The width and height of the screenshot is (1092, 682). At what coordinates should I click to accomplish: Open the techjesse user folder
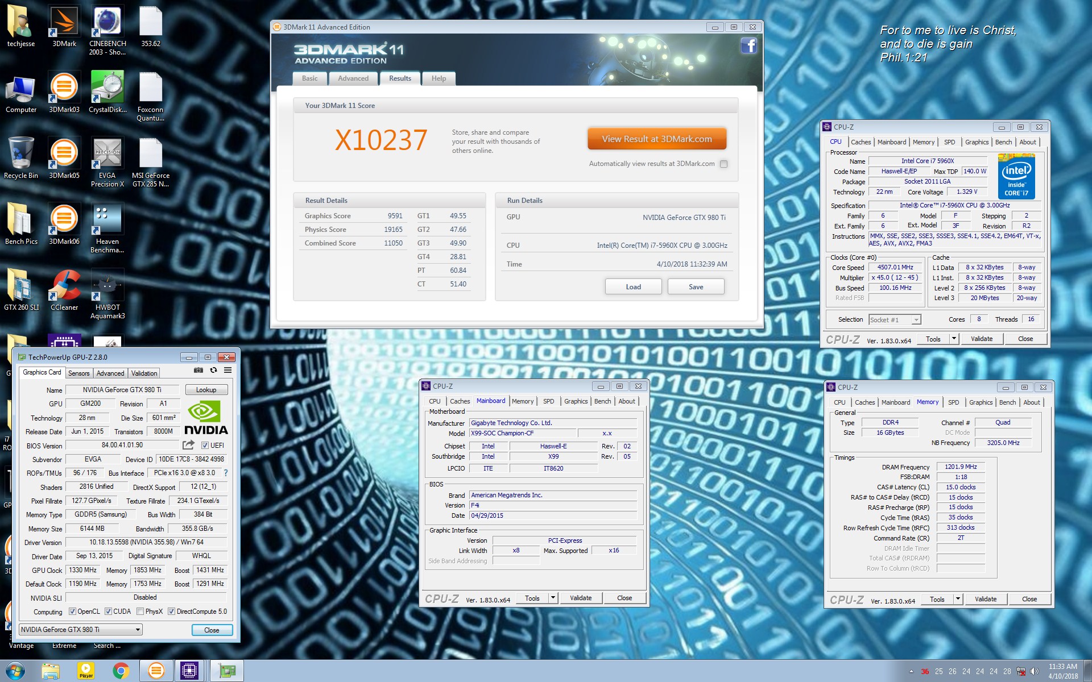pyautogui.click(x=20, y=27)
